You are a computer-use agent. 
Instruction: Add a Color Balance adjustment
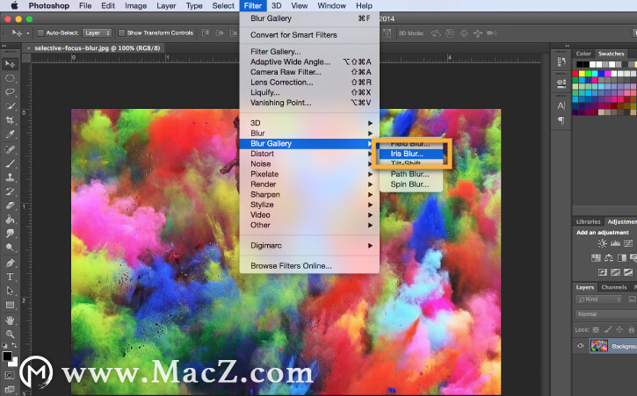(x=609, y=257)
